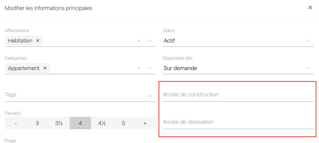Open the Disponible dès dropdown
The height and width of the screenshot is (143, 319).
(238, 68)
